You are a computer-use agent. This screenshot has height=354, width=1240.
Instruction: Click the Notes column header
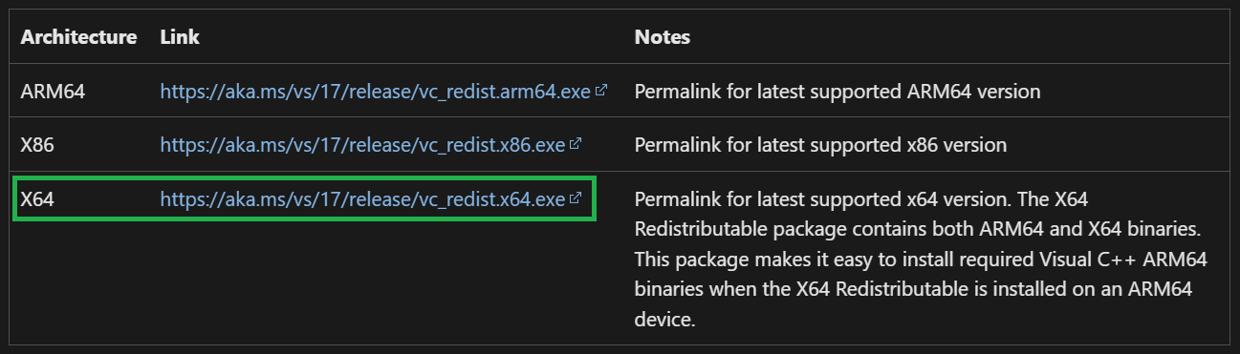click(x=662, y=37)
